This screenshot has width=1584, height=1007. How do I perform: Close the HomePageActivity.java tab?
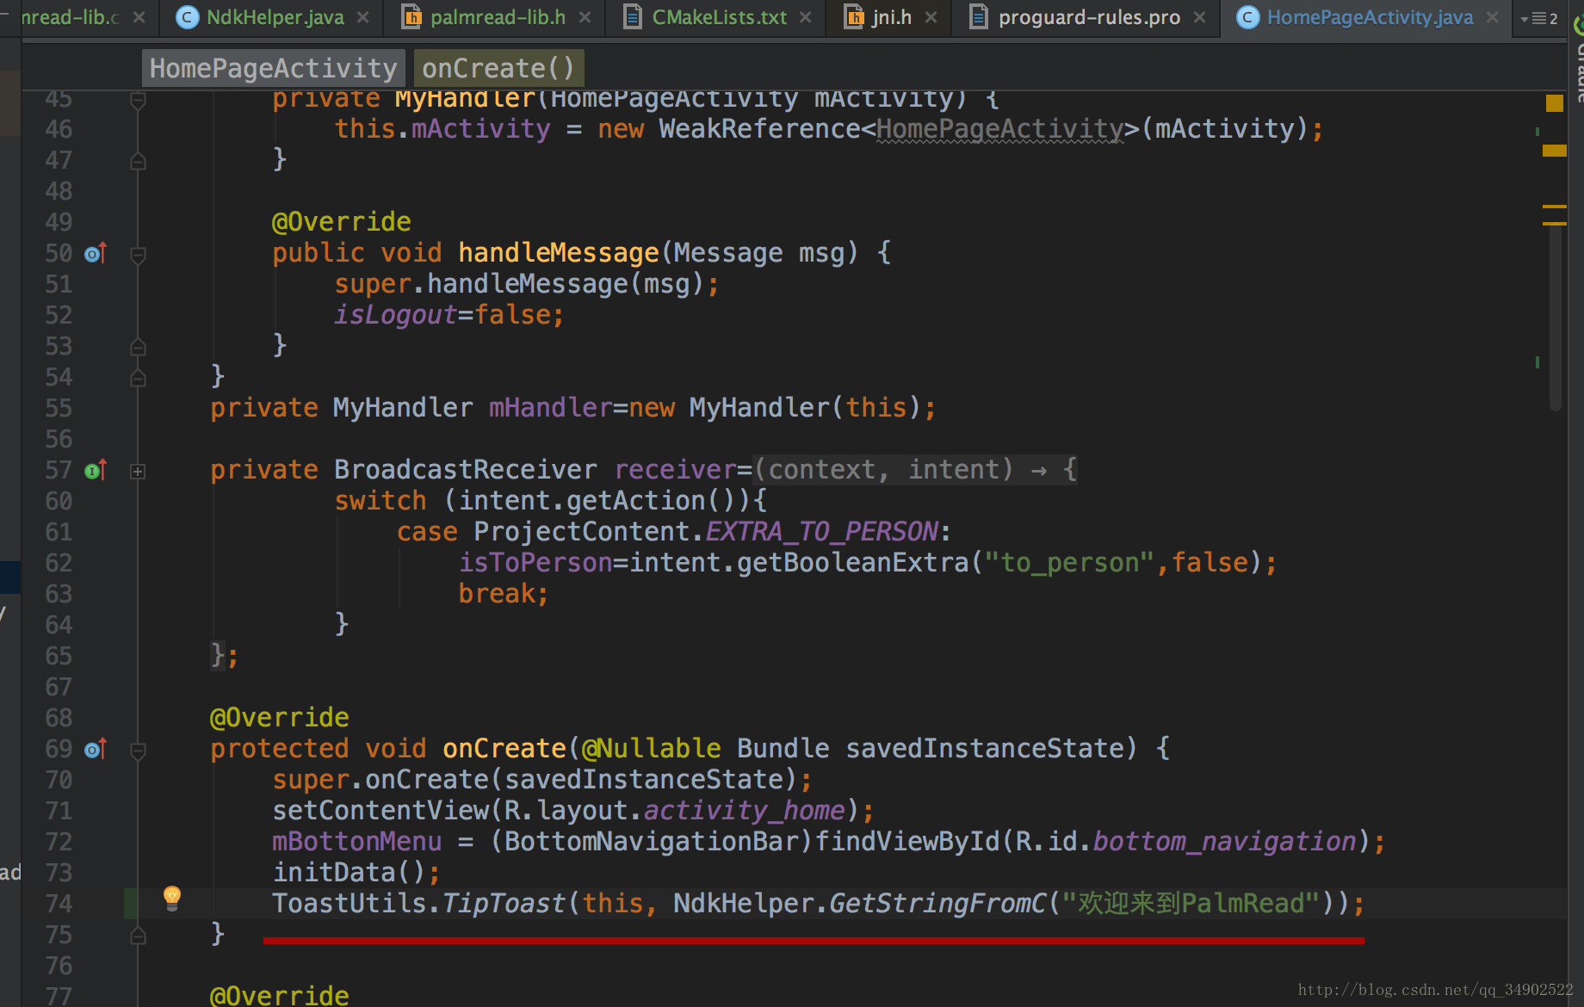[1493, 17]
